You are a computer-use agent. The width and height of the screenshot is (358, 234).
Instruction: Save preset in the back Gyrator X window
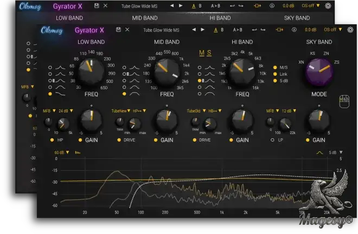pos(97,6)
